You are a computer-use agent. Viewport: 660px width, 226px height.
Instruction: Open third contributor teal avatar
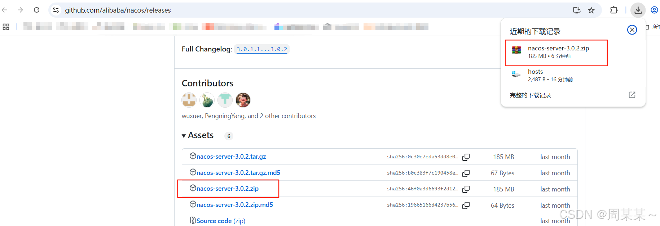click(225, 100)
